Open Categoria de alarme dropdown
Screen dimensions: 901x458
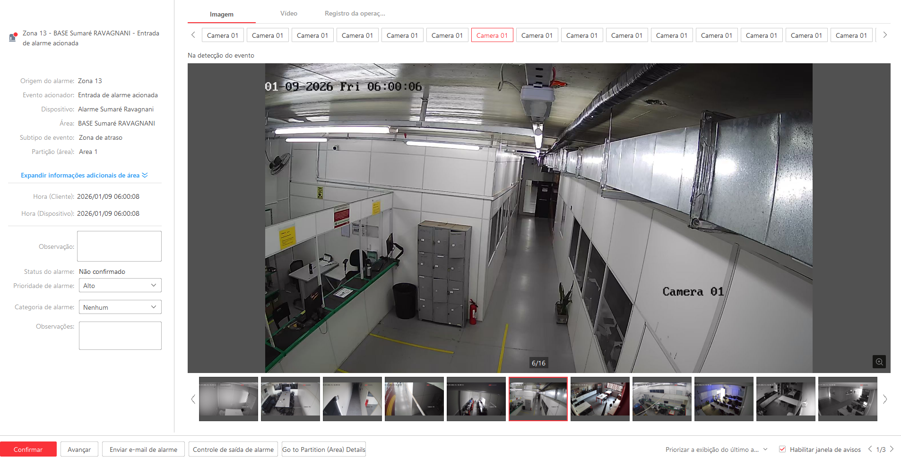click(120, 307)
